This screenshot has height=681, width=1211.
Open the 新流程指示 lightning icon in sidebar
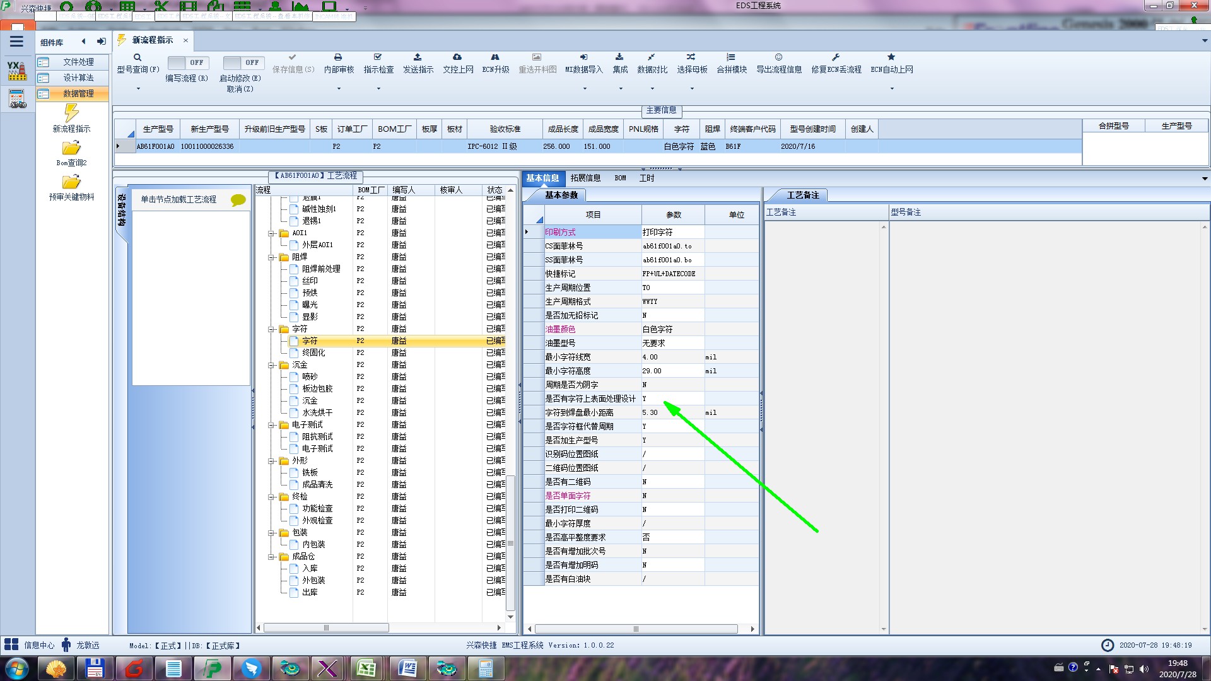pos(71,113)
